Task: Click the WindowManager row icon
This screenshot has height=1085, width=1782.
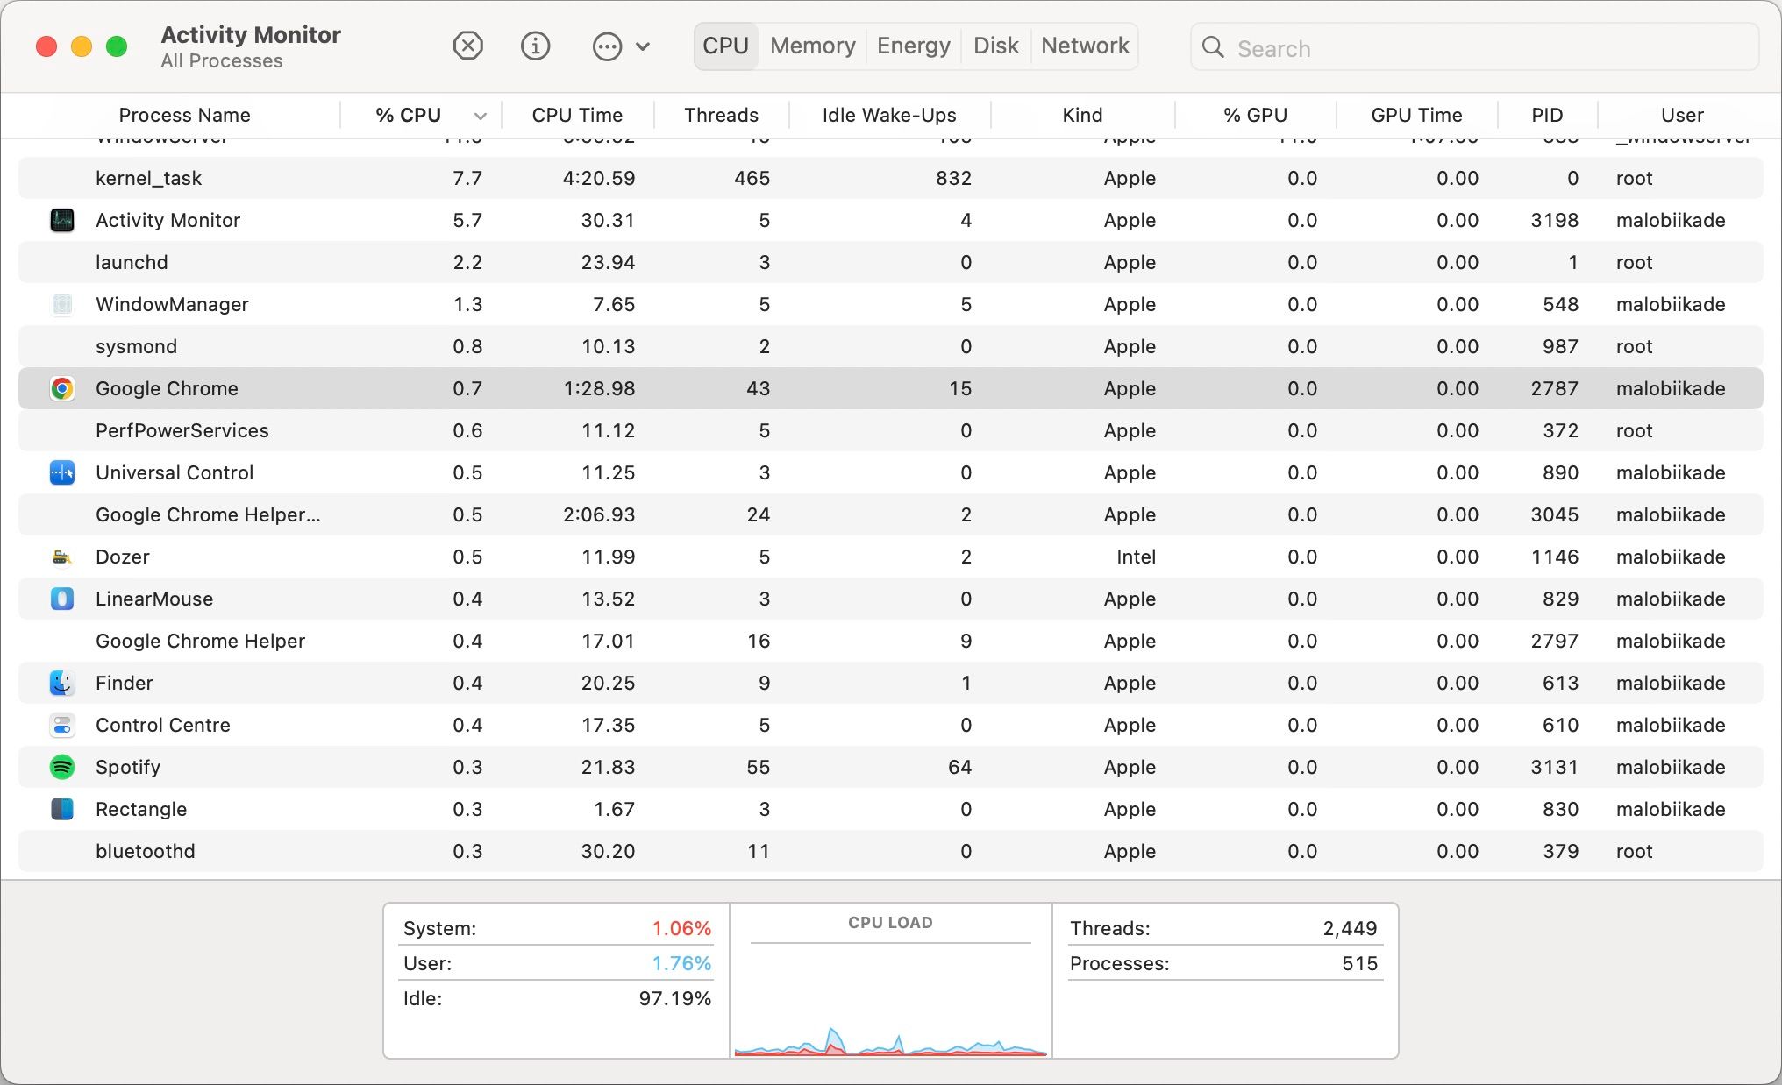Action: [x=62, y=304]
